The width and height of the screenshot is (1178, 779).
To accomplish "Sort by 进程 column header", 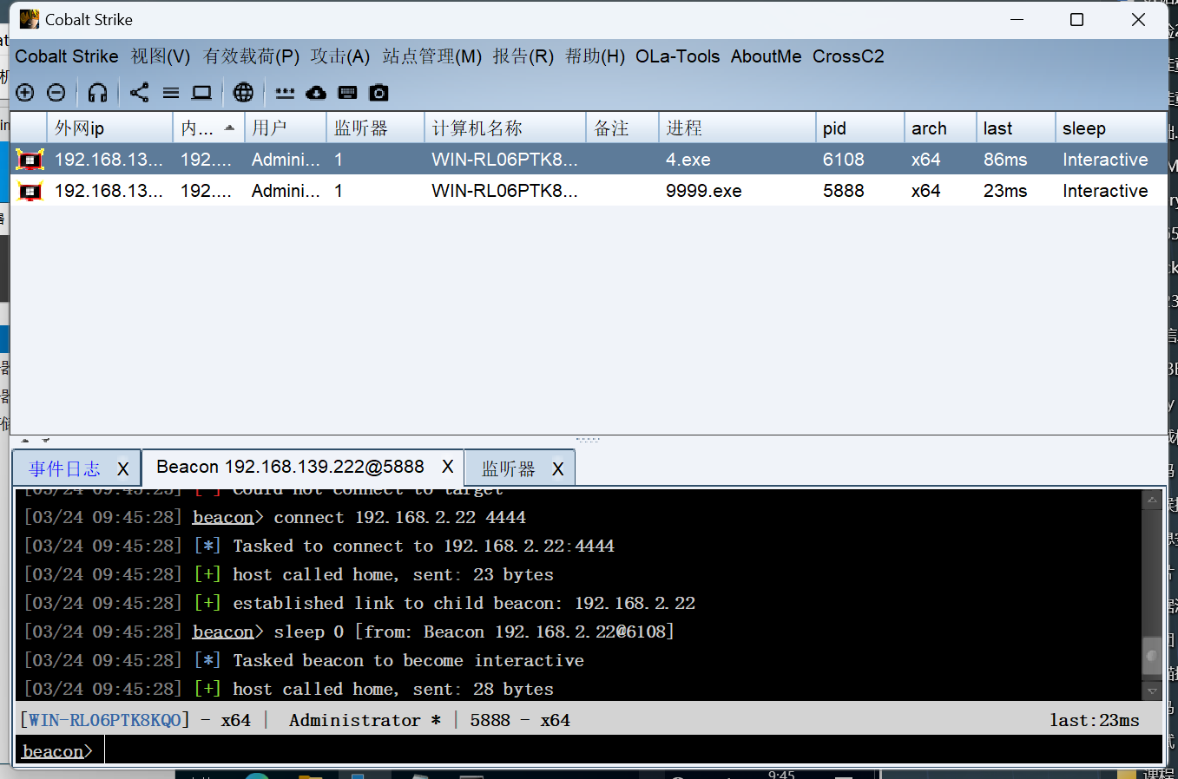I will [x=737, y=128].
